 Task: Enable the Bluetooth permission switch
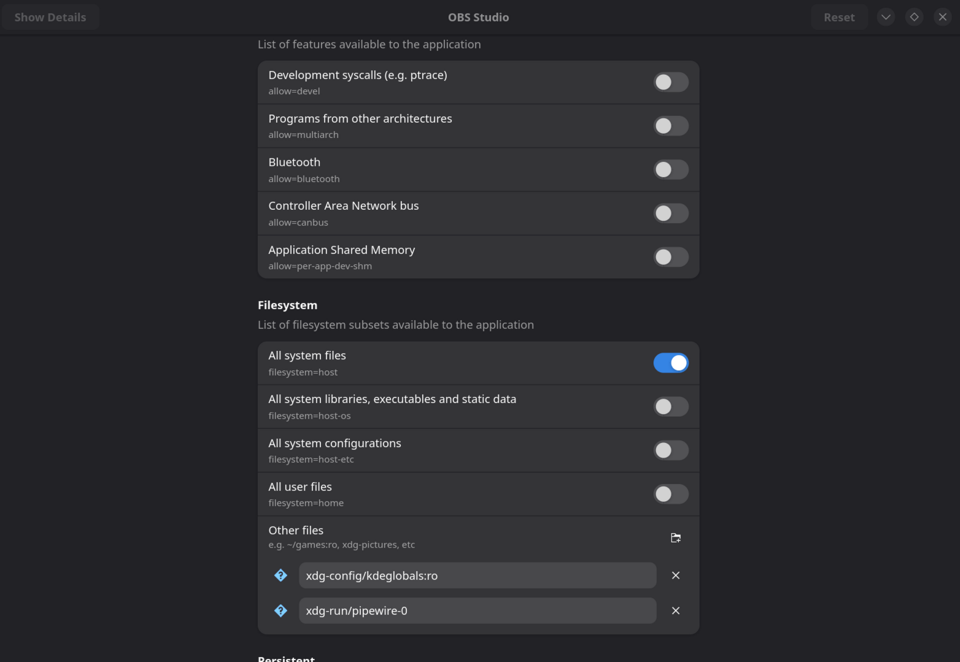coord(671,169)
